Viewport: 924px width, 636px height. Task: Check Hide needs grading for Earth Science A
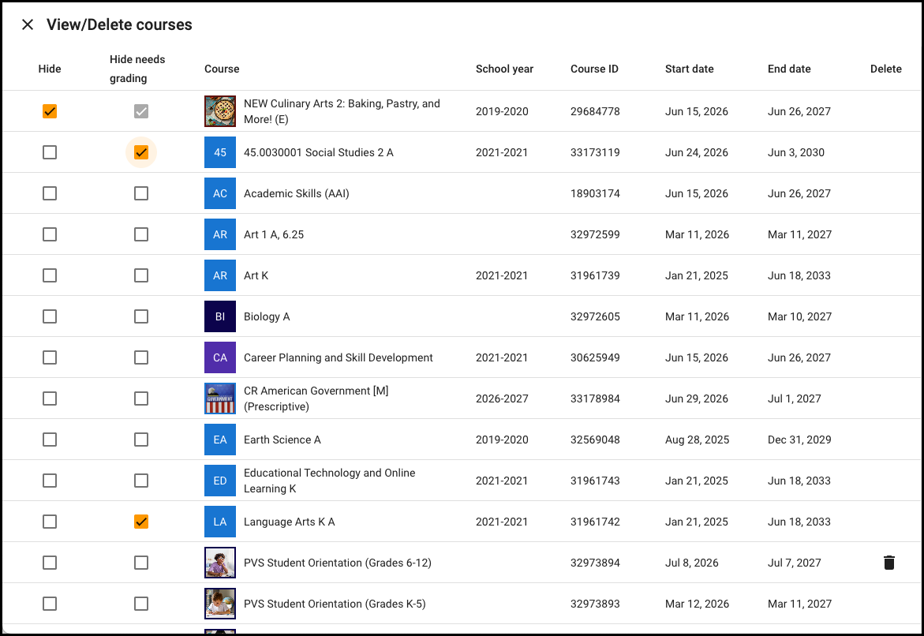pos(140,440)
